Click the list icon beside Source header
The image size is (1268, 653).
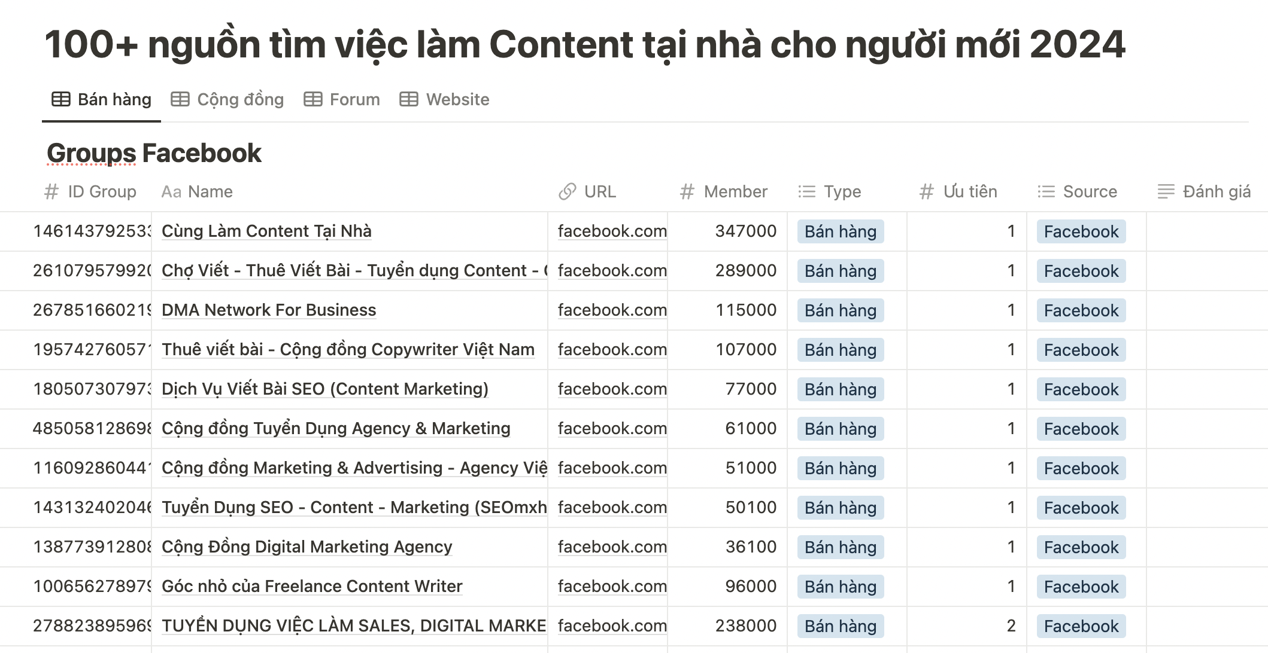1046,191
